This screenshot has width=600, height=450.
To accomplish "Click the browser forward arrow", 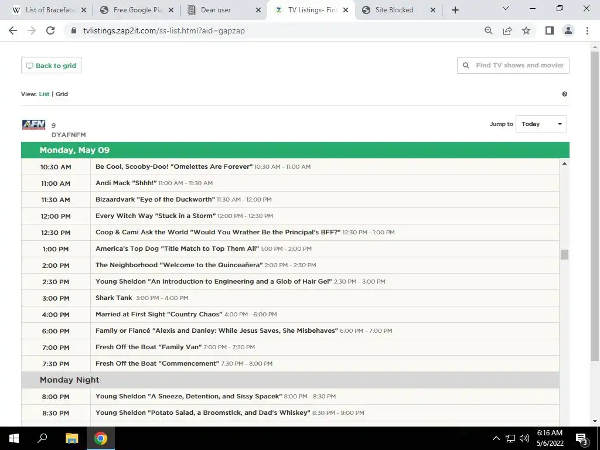I will click(x=32, y=30).
